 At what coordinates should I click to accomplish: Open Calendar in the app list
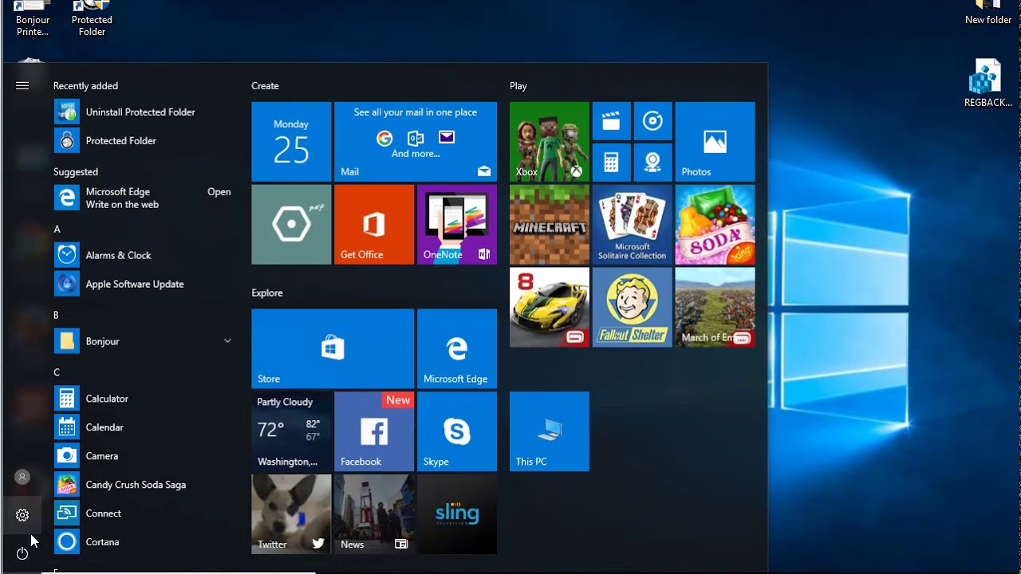pyautogui.click(x=144, y=428)
